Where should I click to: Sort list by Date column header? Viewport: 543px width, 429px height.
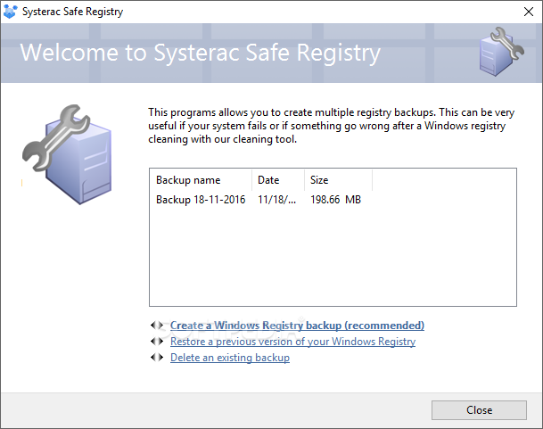point(278,180)
